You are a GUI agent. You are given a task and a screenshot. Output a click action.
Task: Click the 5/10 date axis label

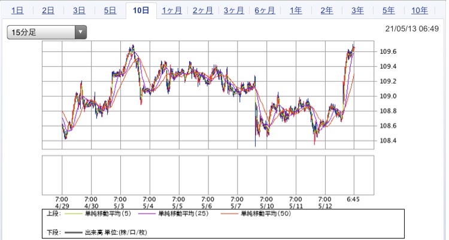click(x=266, y=206)
